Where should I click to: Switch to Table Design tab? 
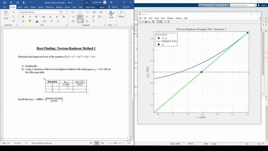click(x=90, y=7)
